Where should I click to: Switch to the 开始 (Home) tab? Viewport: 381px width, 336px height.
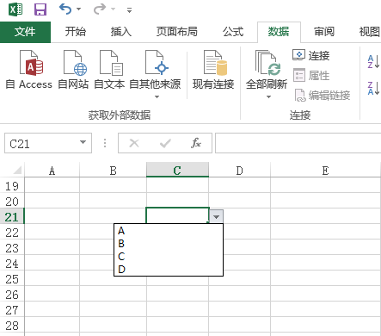pos(75,32)
